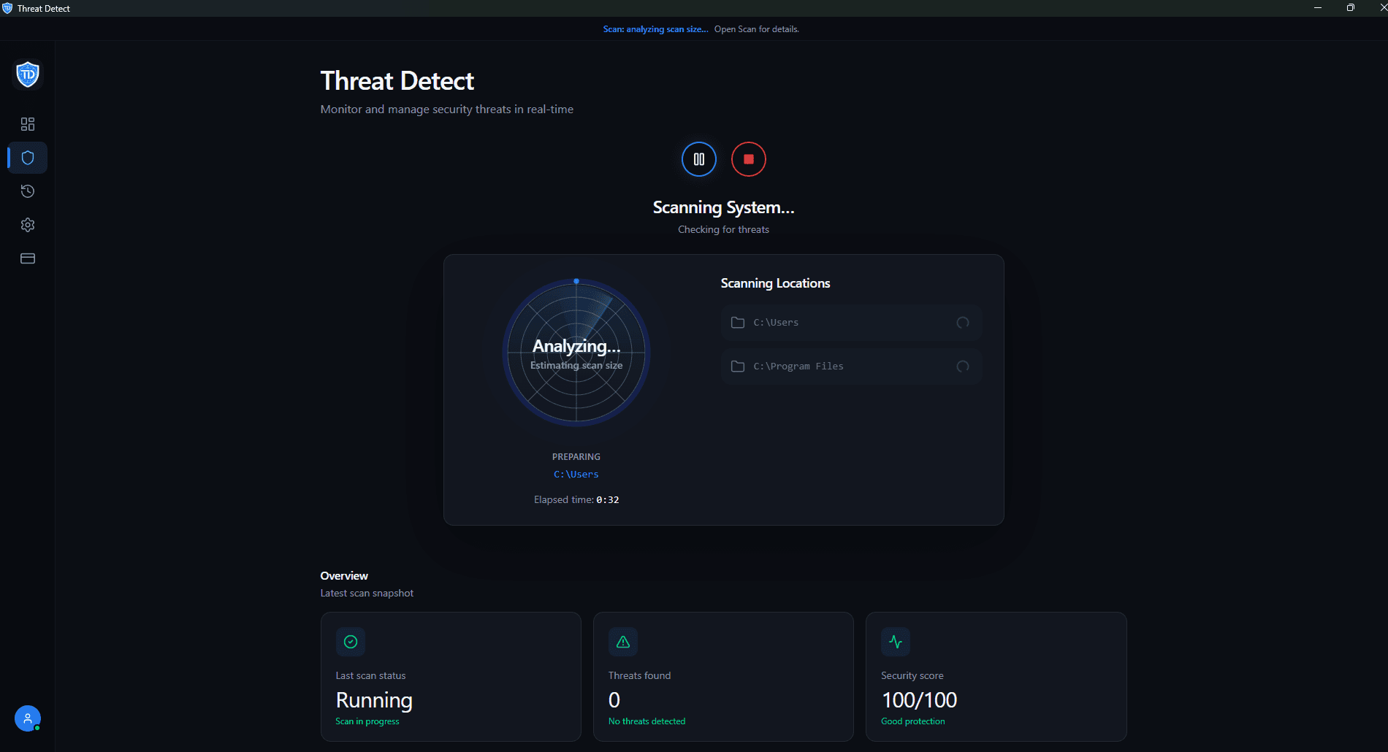Click the folder icon beside C:\Program Files
The height and width of the screenshot is (752, 1388).
point(738,367)
